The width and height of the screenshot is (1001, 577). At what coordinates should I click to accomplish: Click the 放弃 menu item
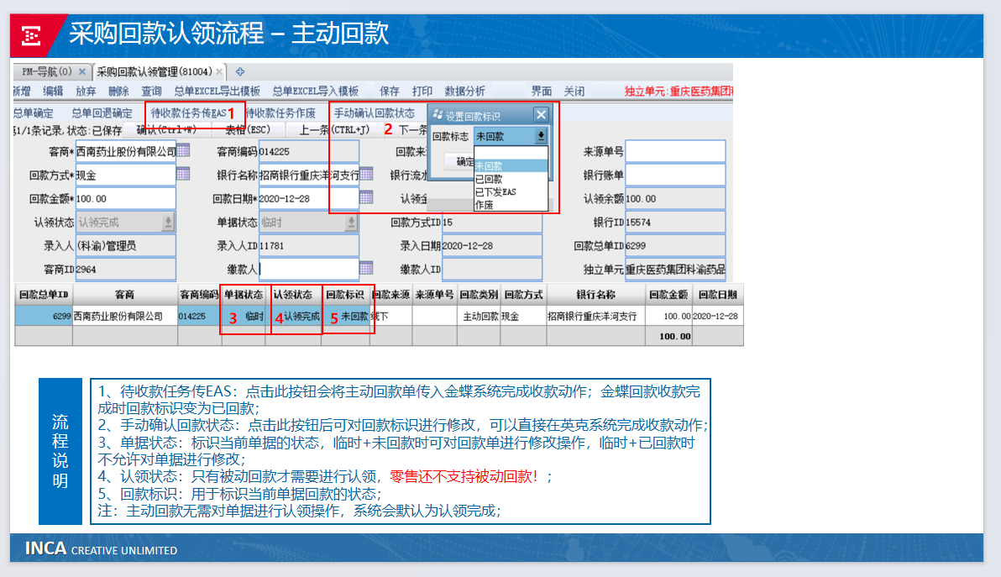86,92
